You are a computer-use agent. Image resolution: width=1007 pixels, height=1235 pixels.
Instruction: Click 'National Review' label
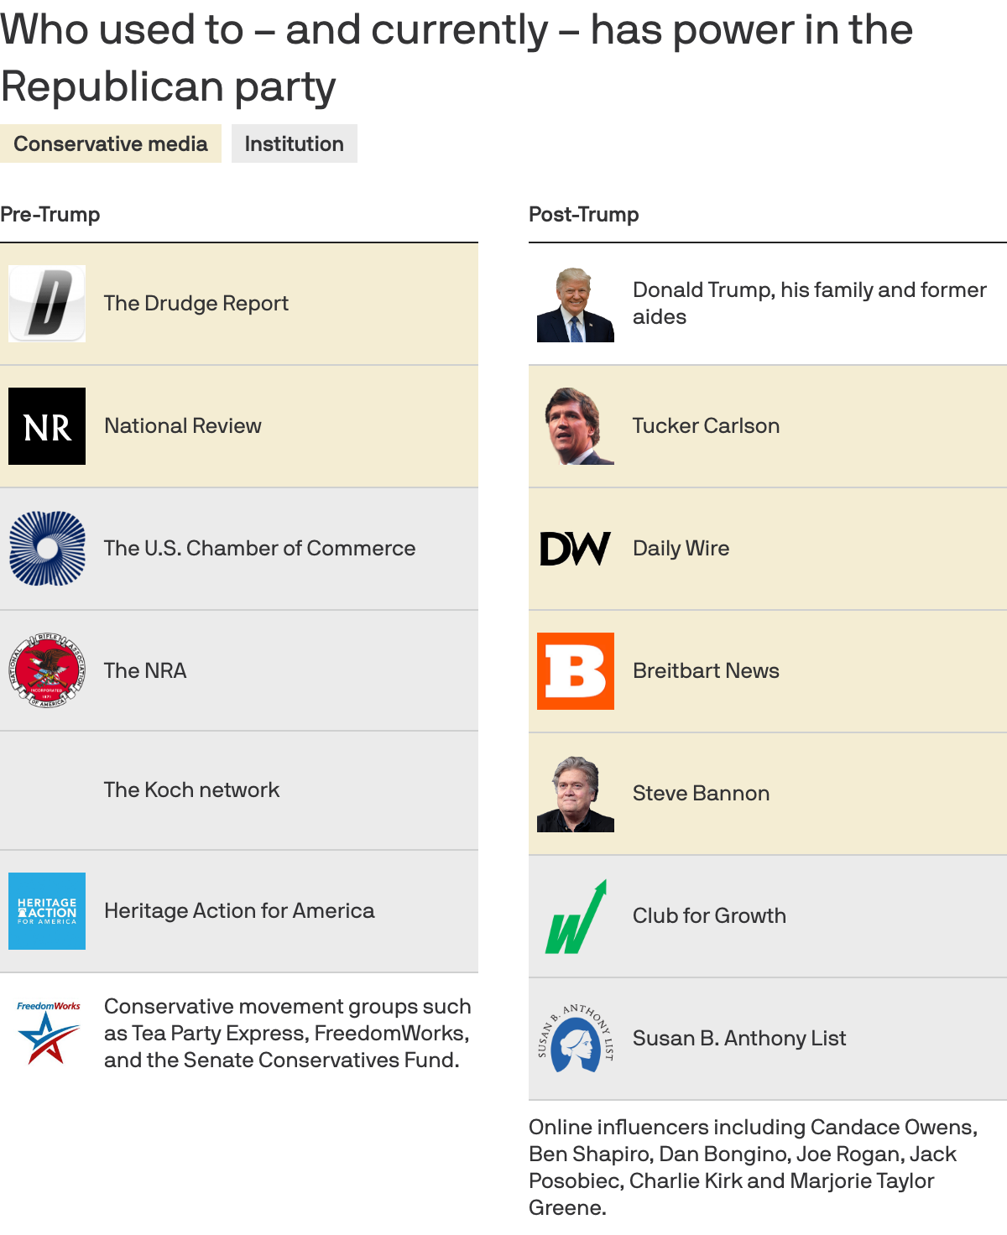[183, 426]
